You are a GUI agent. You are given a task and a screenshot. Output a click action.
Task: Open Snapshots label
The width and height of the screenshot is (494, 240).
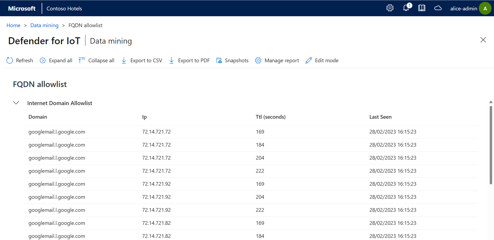[x=237, y=60]
